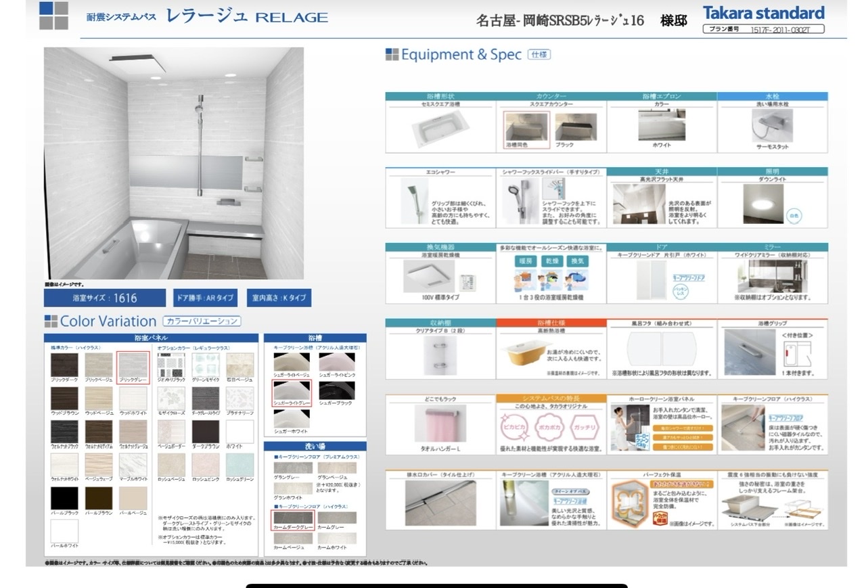Choose the カームベージュ floor swatch

click(293, 538)
